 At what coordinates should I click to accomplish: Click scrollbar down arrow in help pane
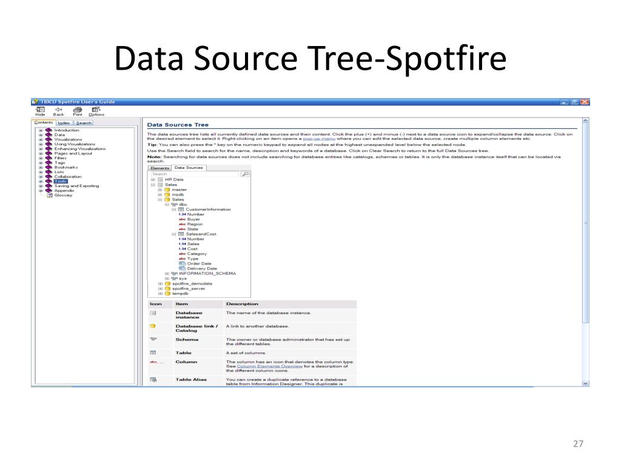(586, 383)
